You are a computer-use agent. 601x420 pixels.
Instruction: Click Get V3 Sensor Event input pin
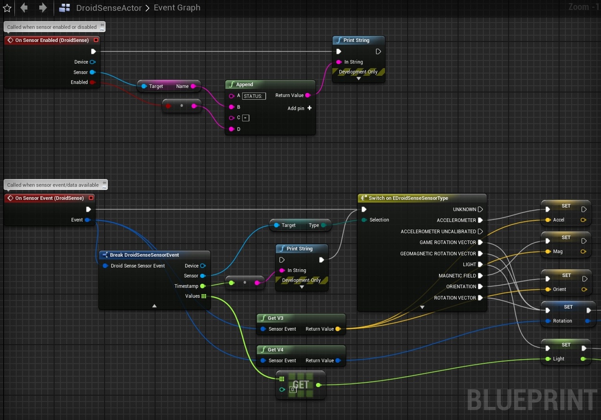coord(263,329)
